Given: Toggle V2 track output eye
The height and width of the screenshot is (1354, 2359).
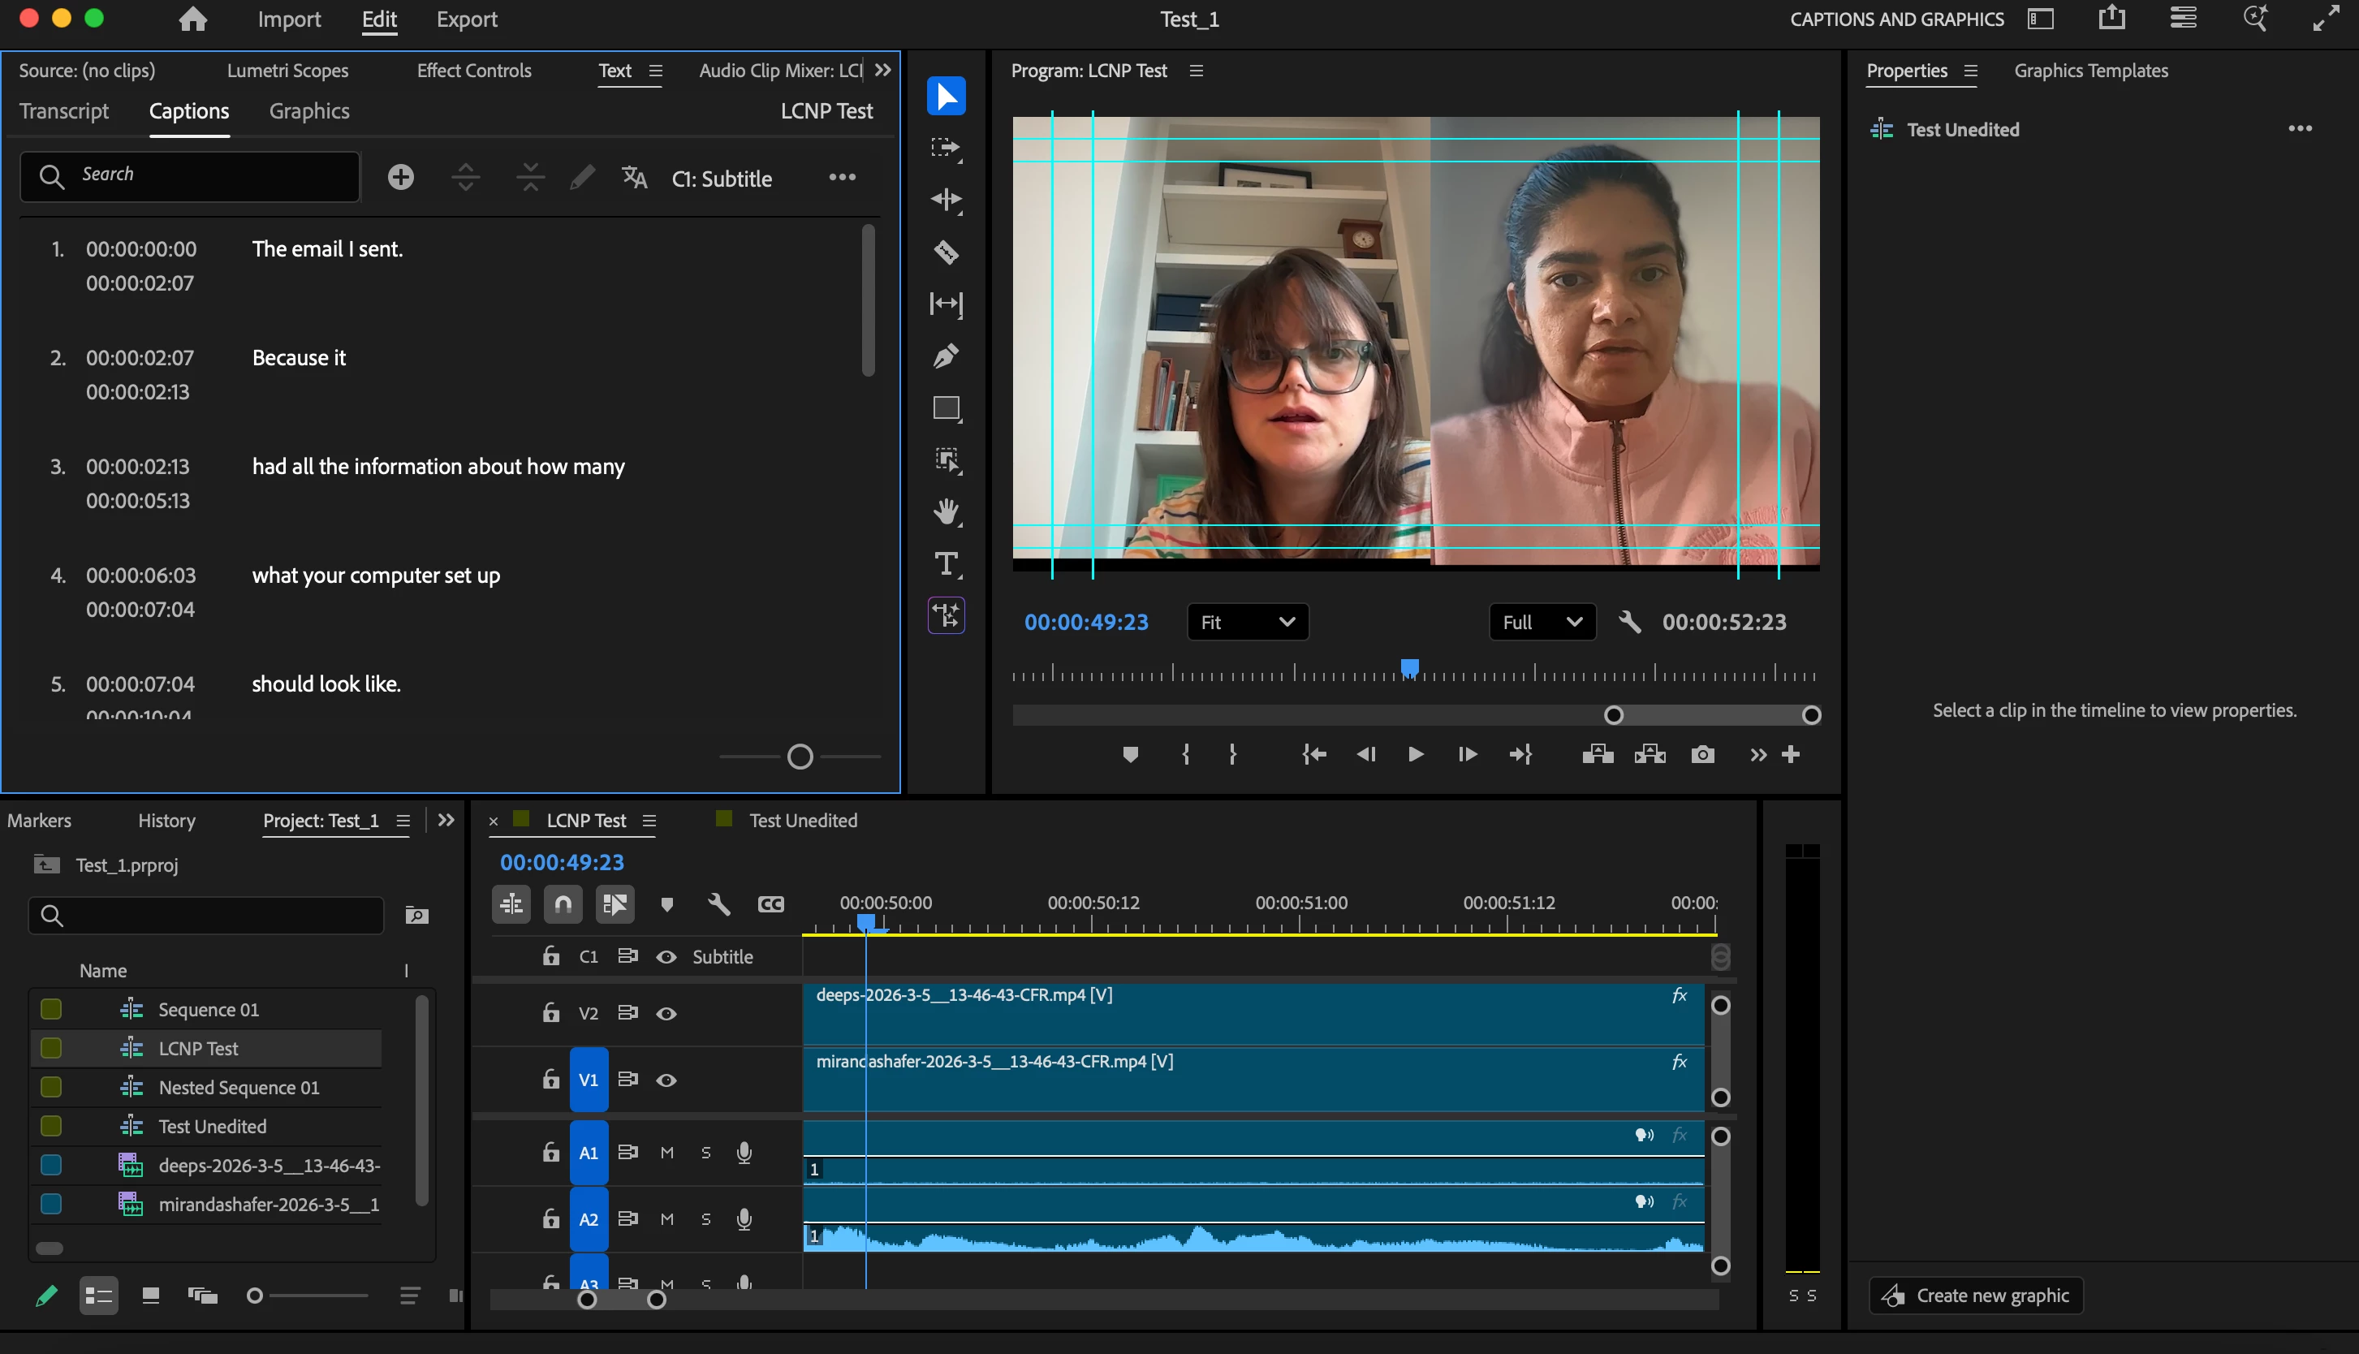Looking at the screenshot, I should [666, 1013].
